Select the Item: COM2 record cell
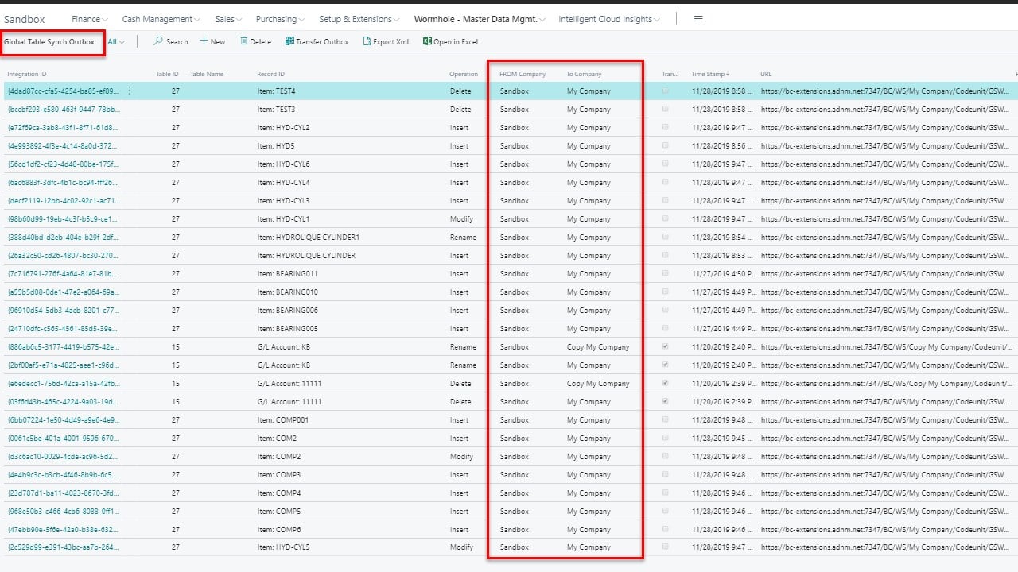Screen dimensions: 1018x572 (277, 439)
